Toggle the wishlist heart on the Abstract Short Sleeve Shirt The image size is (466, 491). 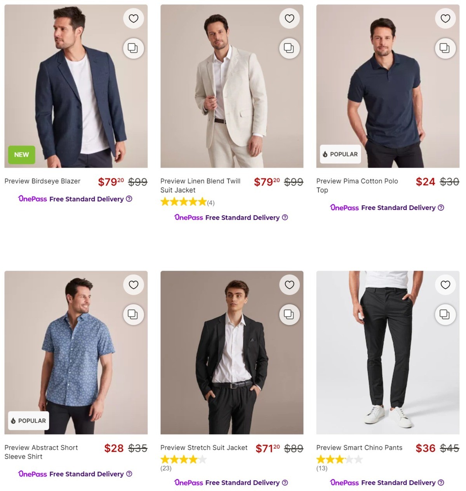pos(133,285)
